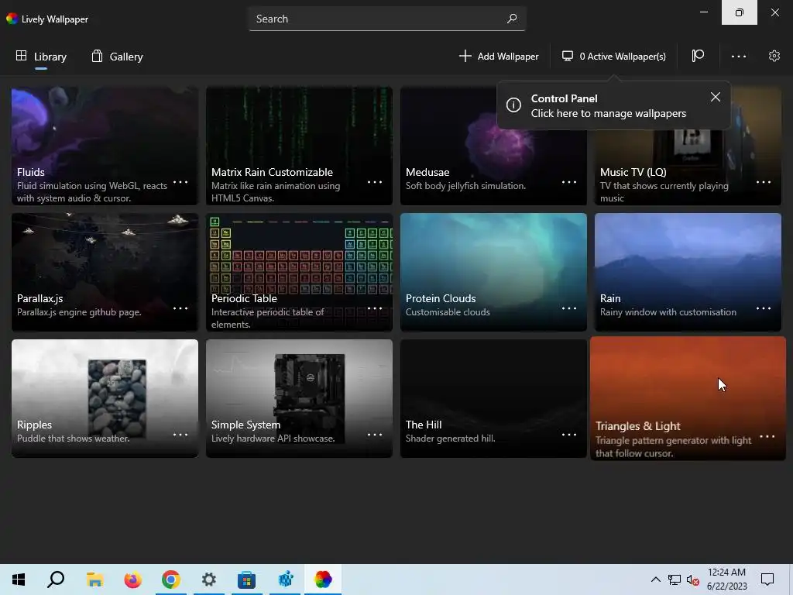Select the Parallax.js wallpaper
This screenshot has height=595, width=793.
(105, 272)
